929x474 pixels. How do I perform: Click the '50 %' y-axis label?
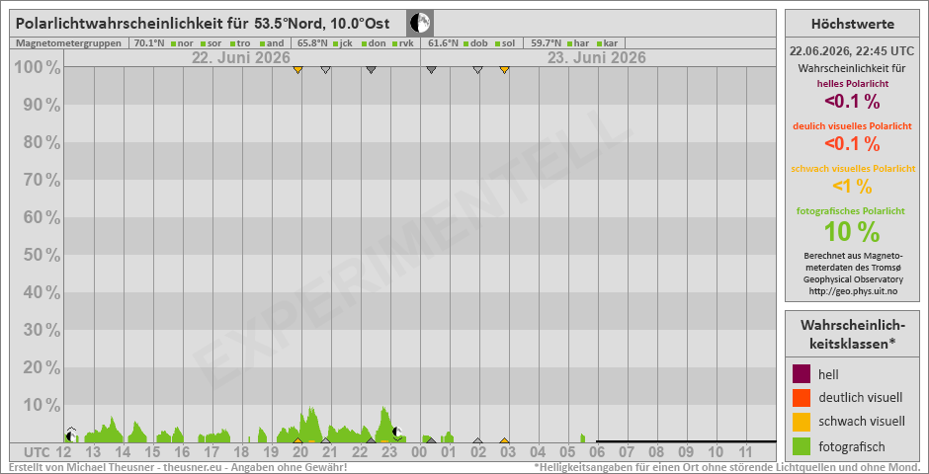[42, 255]
